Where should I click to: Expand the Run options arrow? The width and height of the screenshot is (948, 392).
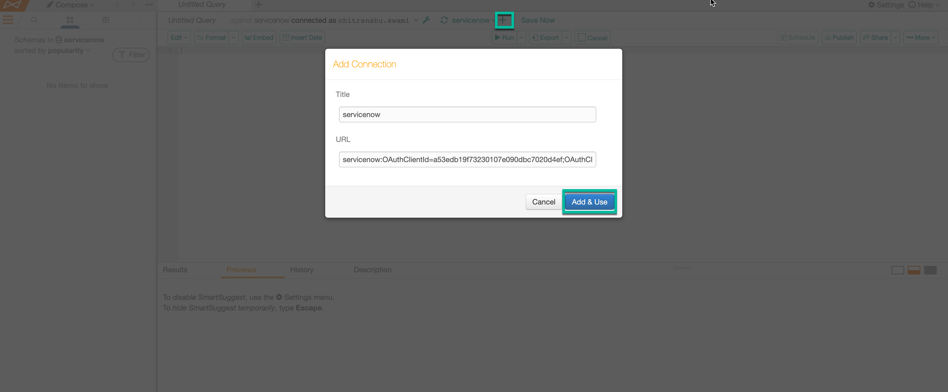521,37
